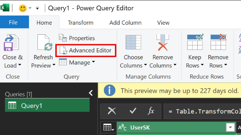Switch to the Home ribbon tab
The image size is (241, 135).
coord(44,22)
